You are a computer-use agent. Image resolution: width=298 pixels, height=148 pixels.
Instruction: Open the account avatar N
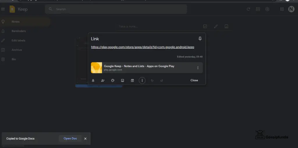pos(291,9)
